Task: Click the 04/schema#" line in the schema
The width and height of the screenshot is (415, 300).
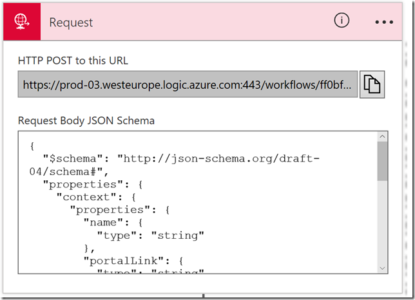Action: click(69, 172)
